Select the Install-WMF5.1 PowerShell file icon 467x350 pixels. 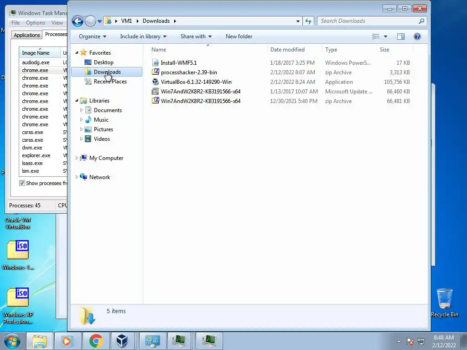[x=155, y=62]
